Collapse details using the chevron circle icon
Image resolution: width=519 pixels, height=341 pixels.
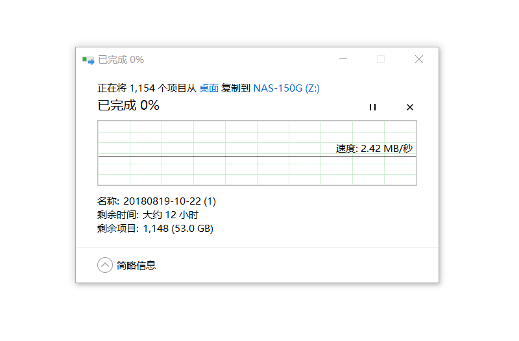105,265
